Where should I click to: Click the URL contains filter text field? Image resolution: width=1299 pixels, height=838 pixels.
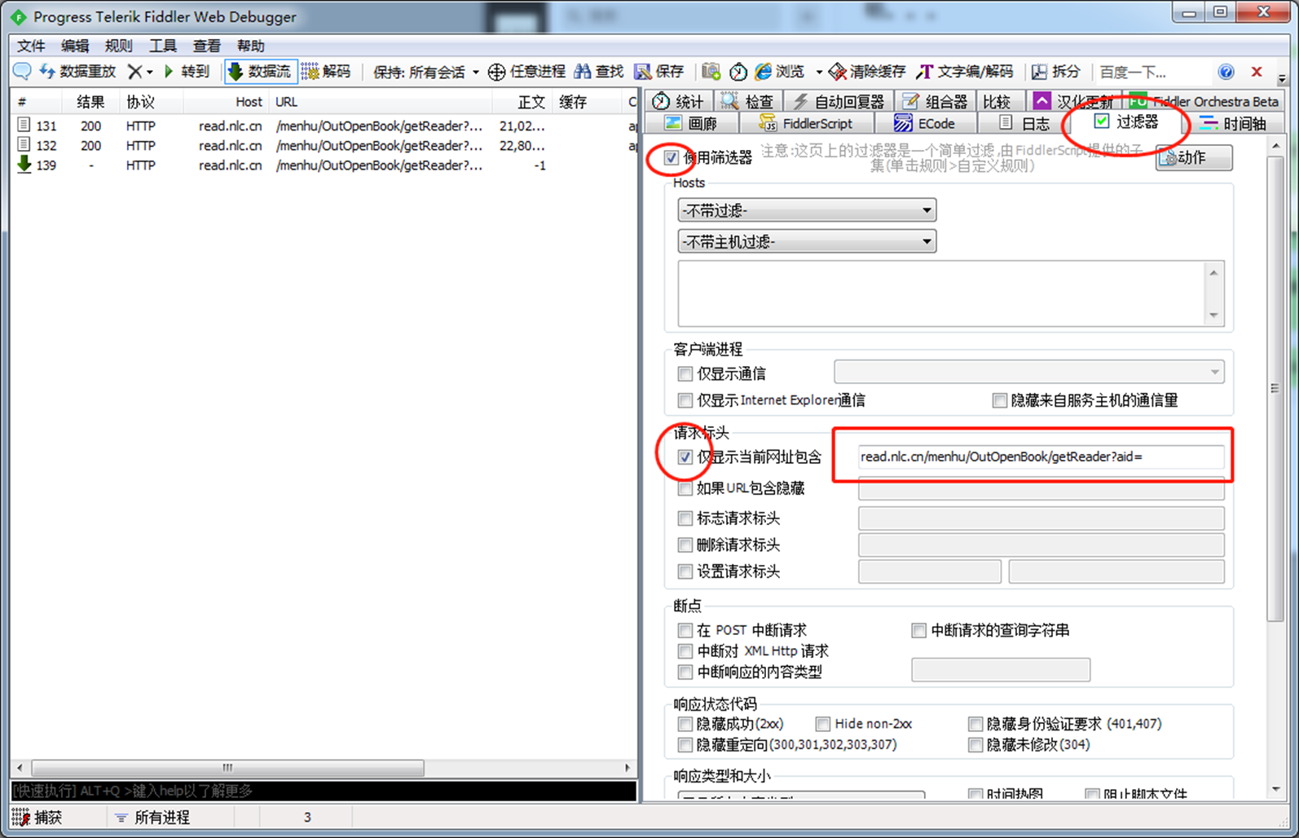[1041, 456]
